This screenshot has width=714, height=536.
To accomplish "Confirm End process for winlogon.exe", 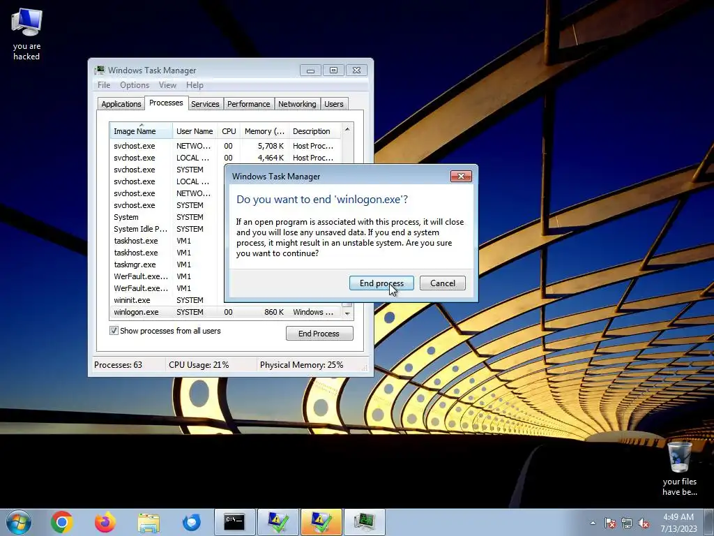I will pos(381,283).
